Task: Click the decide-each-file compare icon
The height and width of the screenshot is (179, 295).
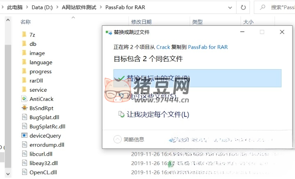Action: point(121,114)
